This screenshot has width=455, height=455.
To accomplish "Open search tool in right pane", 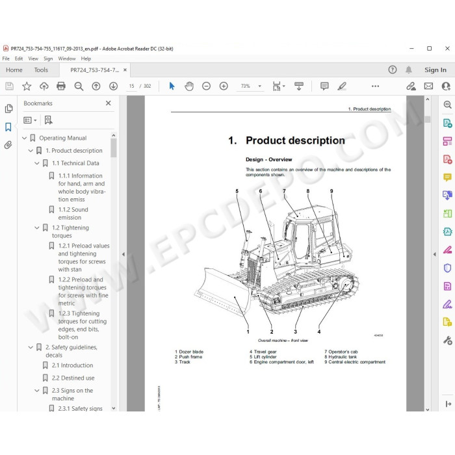I will (447, 105).
